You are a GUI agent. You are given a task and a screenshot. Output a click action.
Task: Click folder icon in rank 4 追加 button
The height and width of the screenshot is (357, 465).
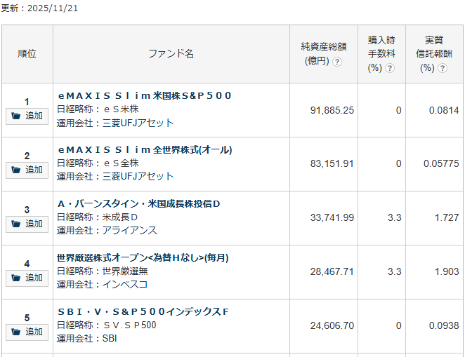click(16, 278)
